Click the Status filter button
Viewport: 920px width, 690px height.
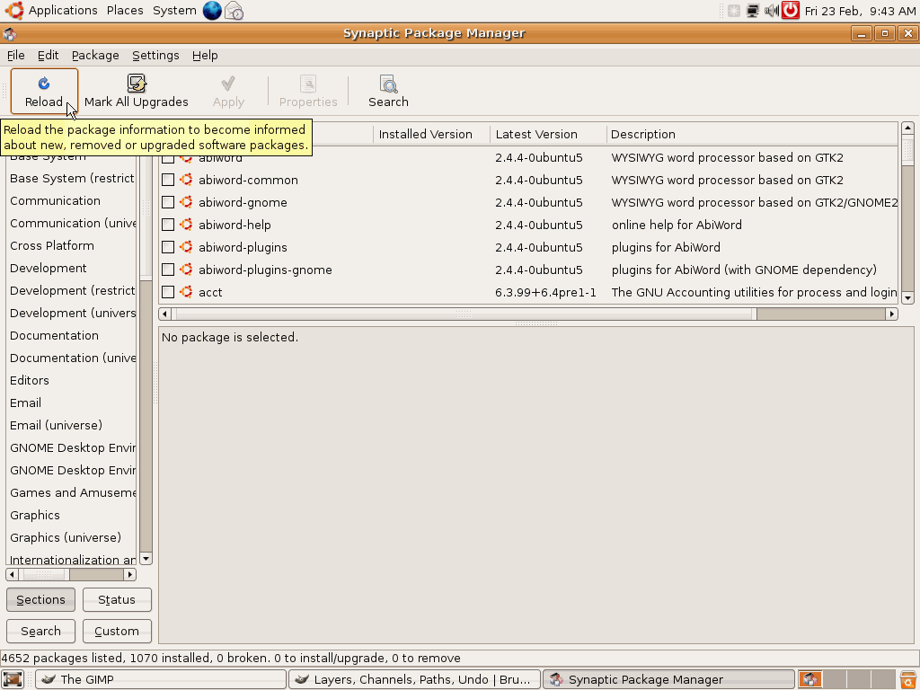117,599
